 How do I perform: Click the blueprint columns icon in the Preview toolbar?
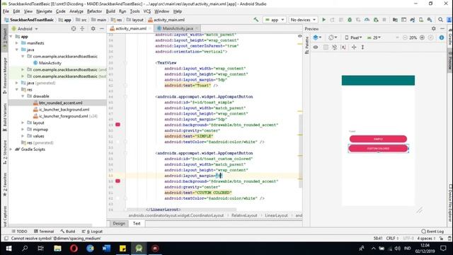[x=326, y=47]
